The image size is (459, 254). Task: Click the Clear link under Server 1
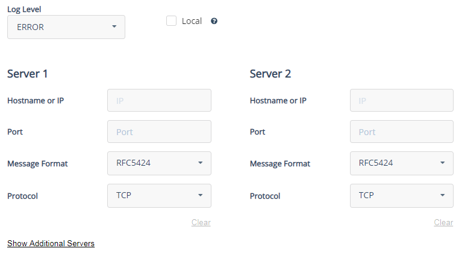point(201,223)
